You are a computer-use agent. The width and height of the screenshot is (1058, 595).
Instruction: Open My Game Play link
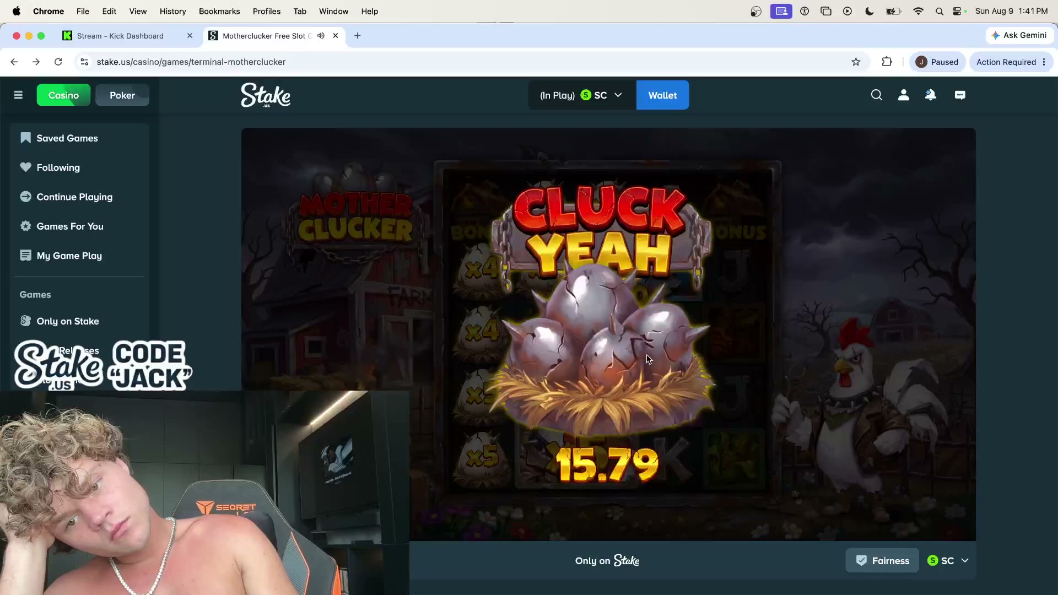point(69,255)
